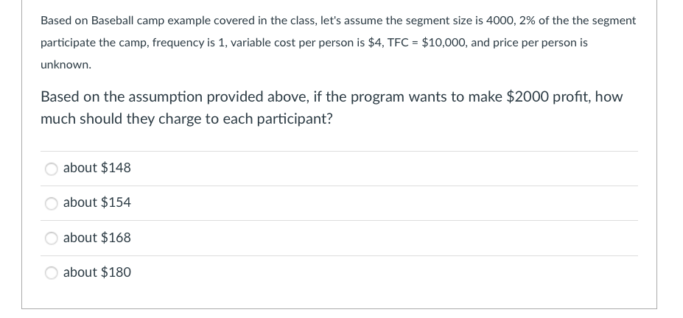Click the '2% of the the segment' phrase
Viewport: 683px width, 318px height.
pyautogui.click(x=578, y=21)
